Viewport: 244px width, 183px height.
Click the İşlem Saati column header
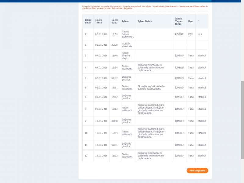115,21
